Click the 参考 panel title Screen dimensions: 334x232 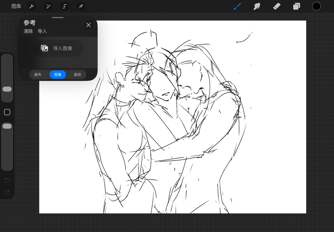coord(30,23)
